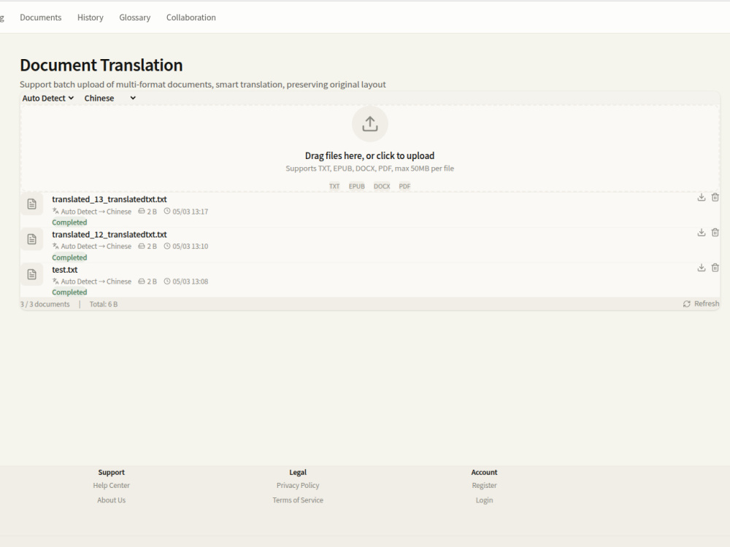Image resolution: width=730 pixels, height=547 pixels.
Task: Click the PDF format tag
Action: click(404, 186)
